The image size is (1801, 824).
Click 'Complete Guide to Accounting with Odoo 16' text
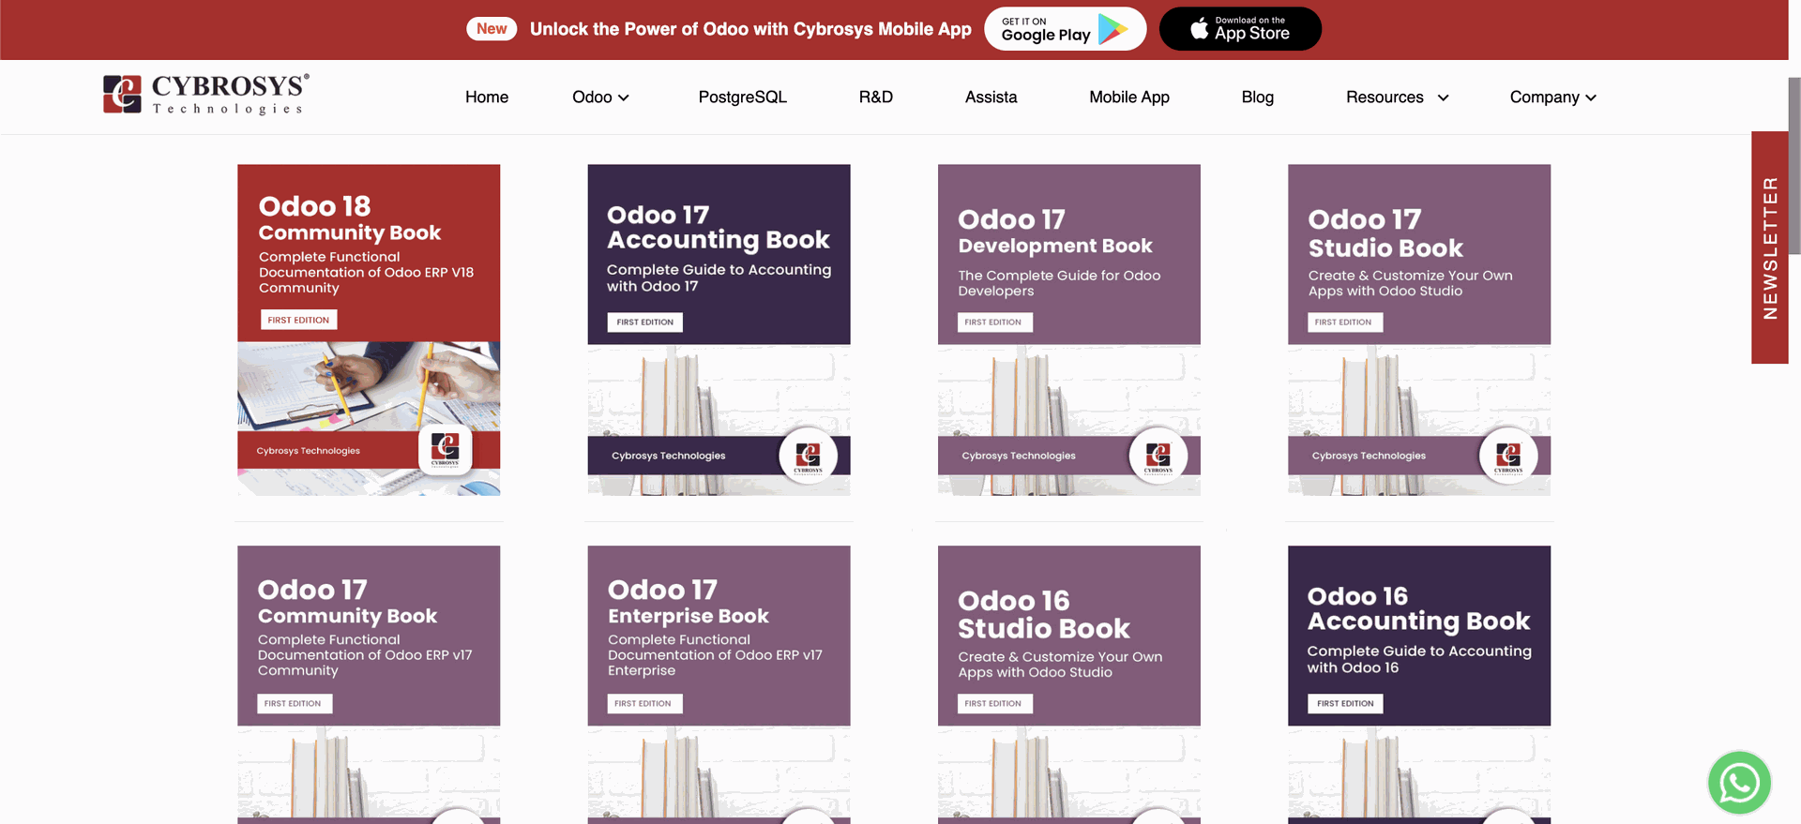(1419, 659)
